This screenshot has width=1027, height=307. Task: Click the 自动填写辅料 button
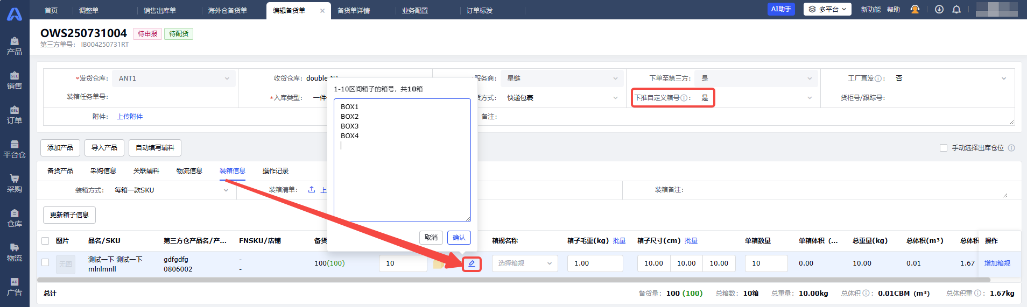pyautogui.click(x=155, y=148)
